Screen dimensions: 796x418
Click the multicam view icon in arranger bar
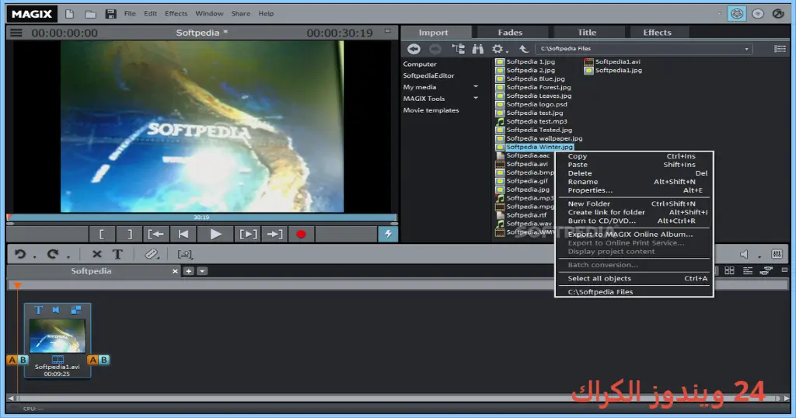pos(766,271)
